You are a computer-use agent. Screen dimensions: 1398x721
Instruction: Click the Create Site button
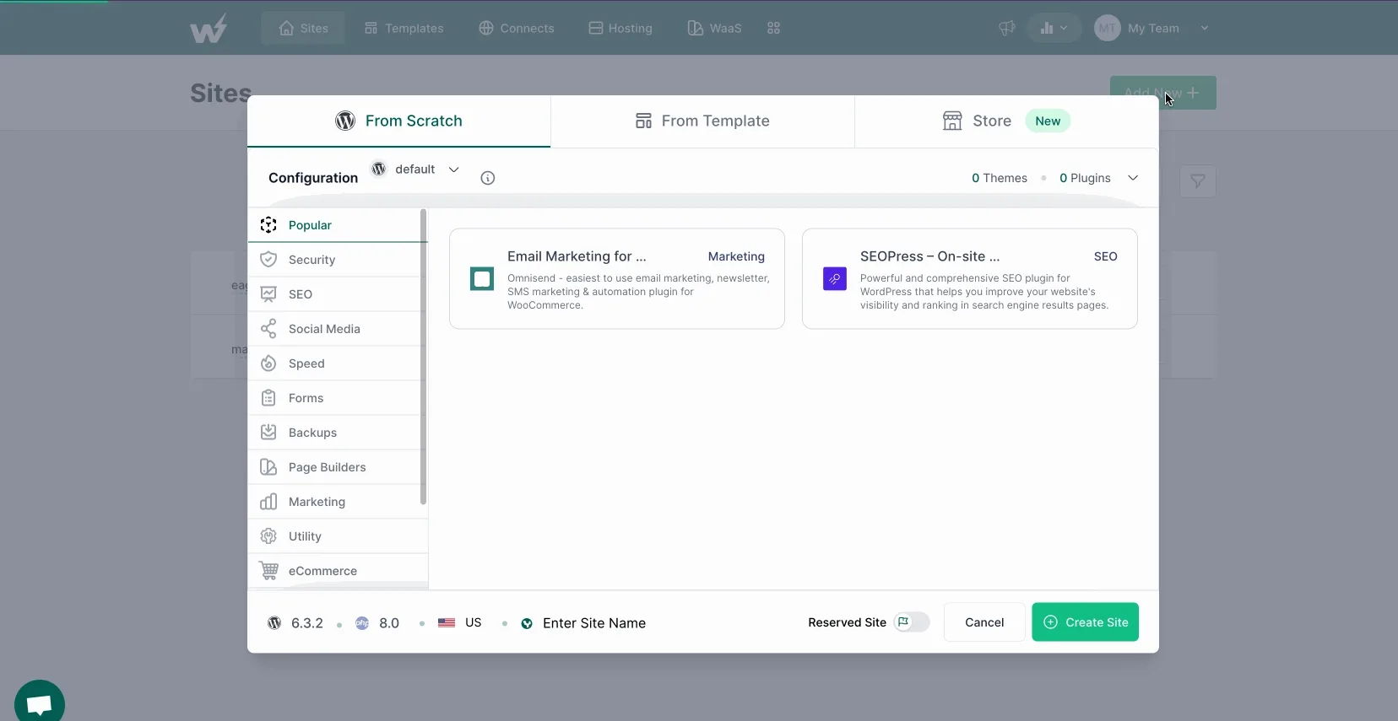1085,622
